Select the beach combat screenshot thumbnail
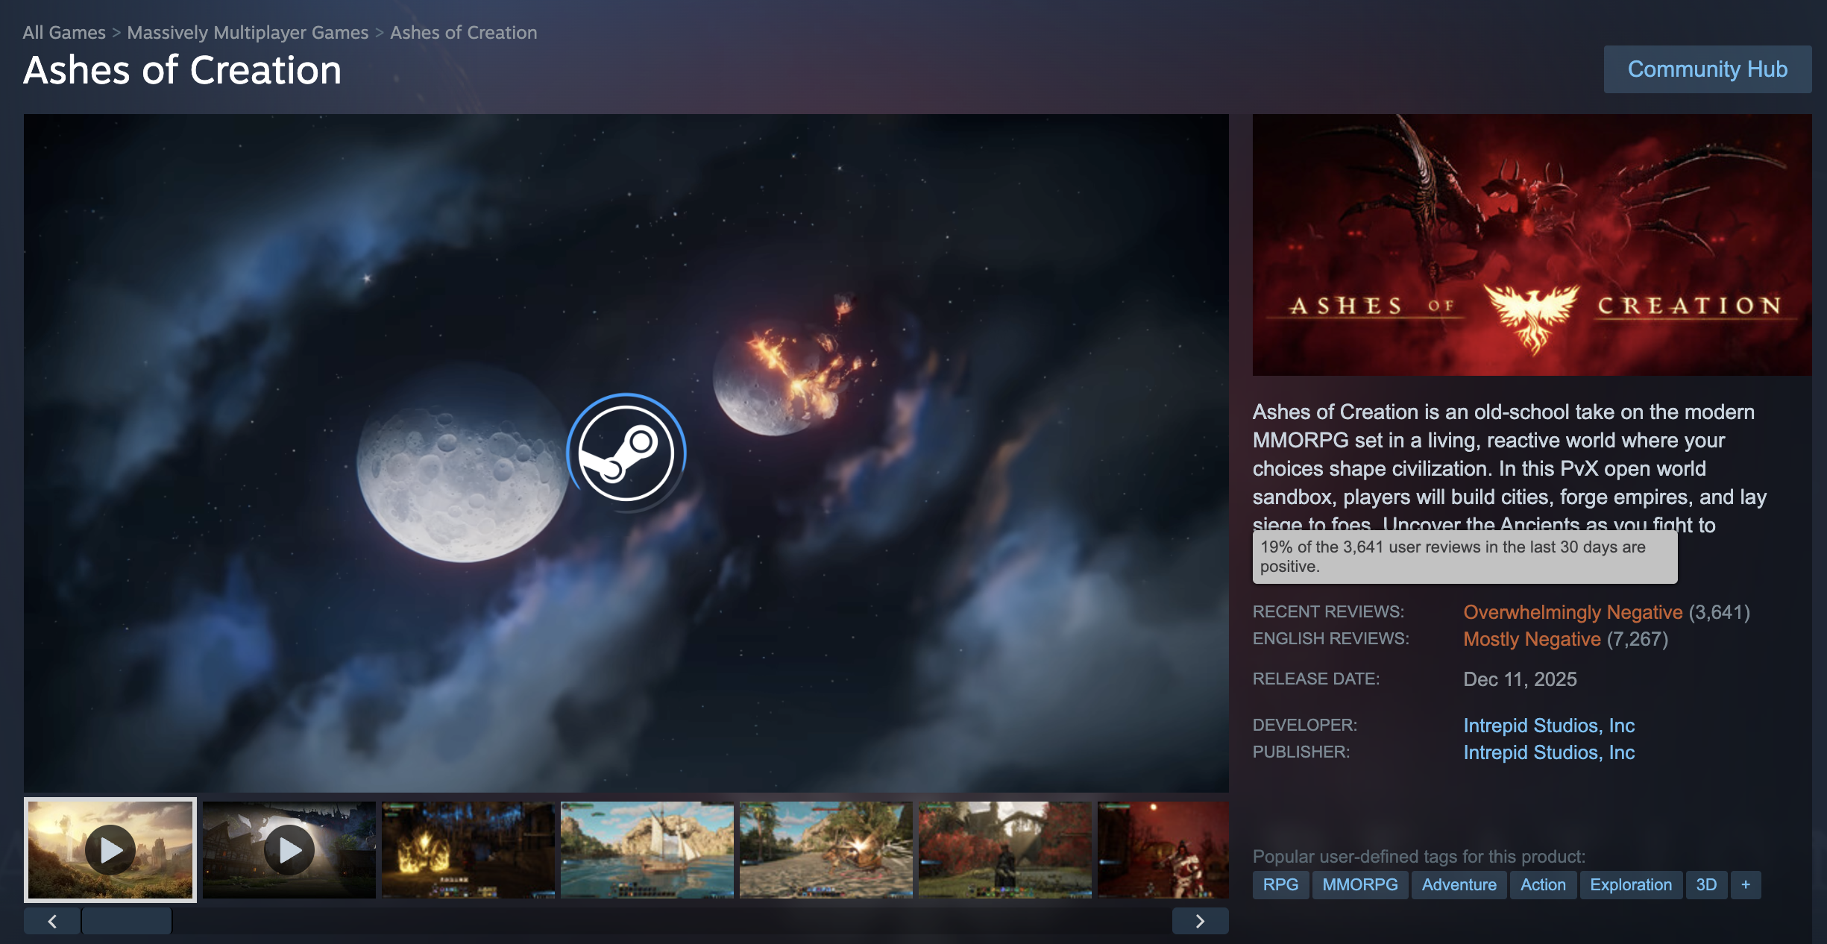Viewport: 1827px width, 944px height. 826,849
